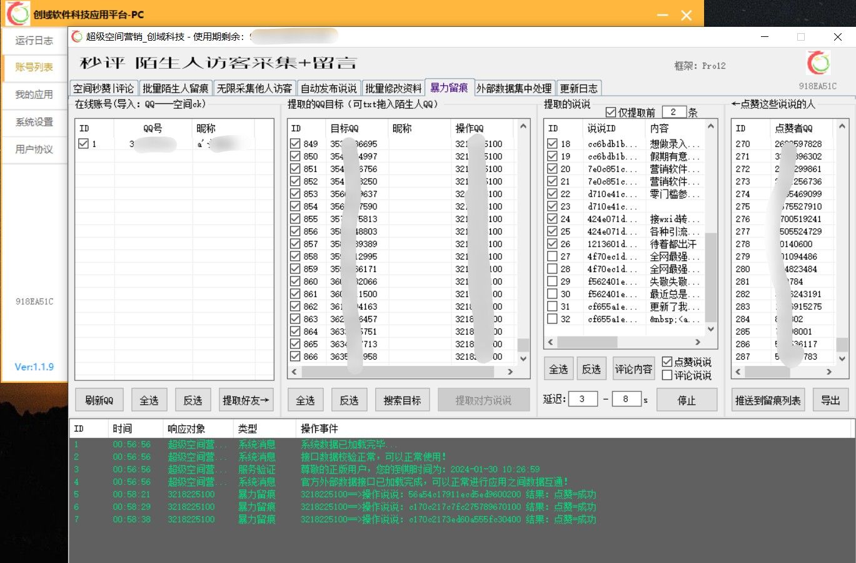Click the 说说ID column header
The width and height of the screenshot is (856, 563).
click(614, 128)
